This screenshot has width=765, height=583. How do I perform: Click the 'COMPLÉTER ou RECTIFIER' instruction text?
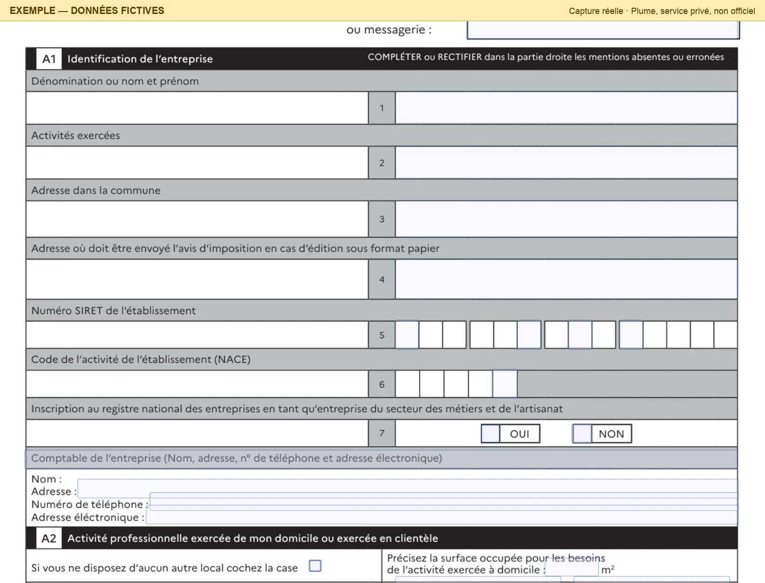[546, 57]
